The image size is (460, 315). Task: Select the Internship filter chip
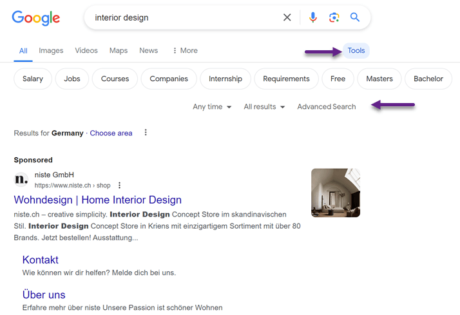point(225,79)
